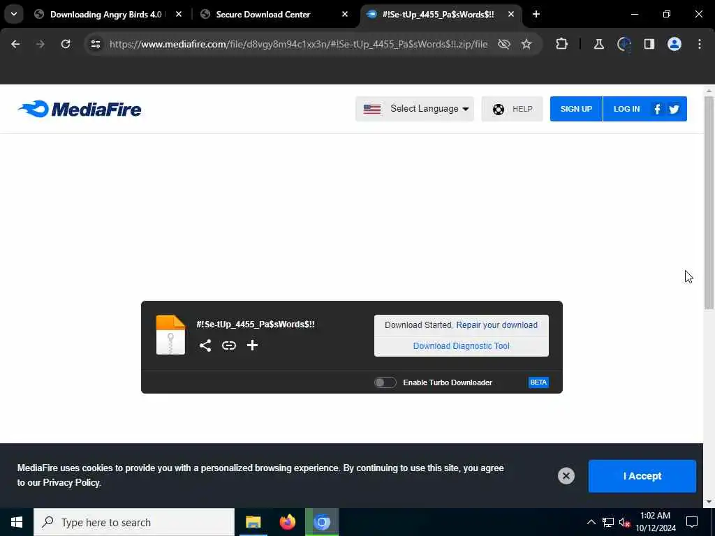Open the Windows Start menu
This screenshot has width=715, height=536.
(17, 522)
